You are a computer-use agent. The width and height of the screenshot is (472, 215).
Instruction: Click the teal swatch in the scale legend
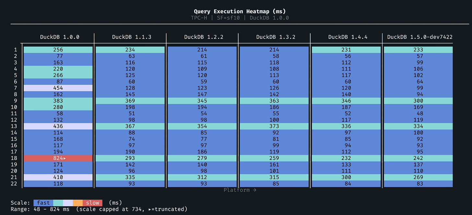tap(58, 203)
